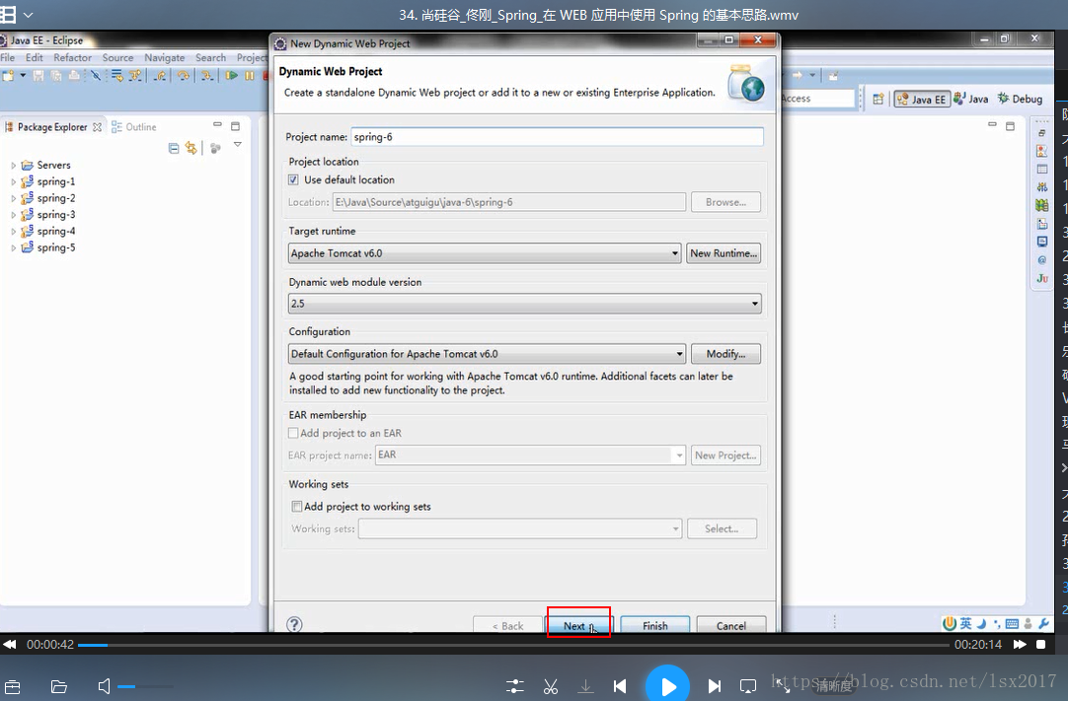The width and height of the screenshot is (1068, 701).
Task: Open the JUnit view icon in right trim
Action: tap(1042, 278)
